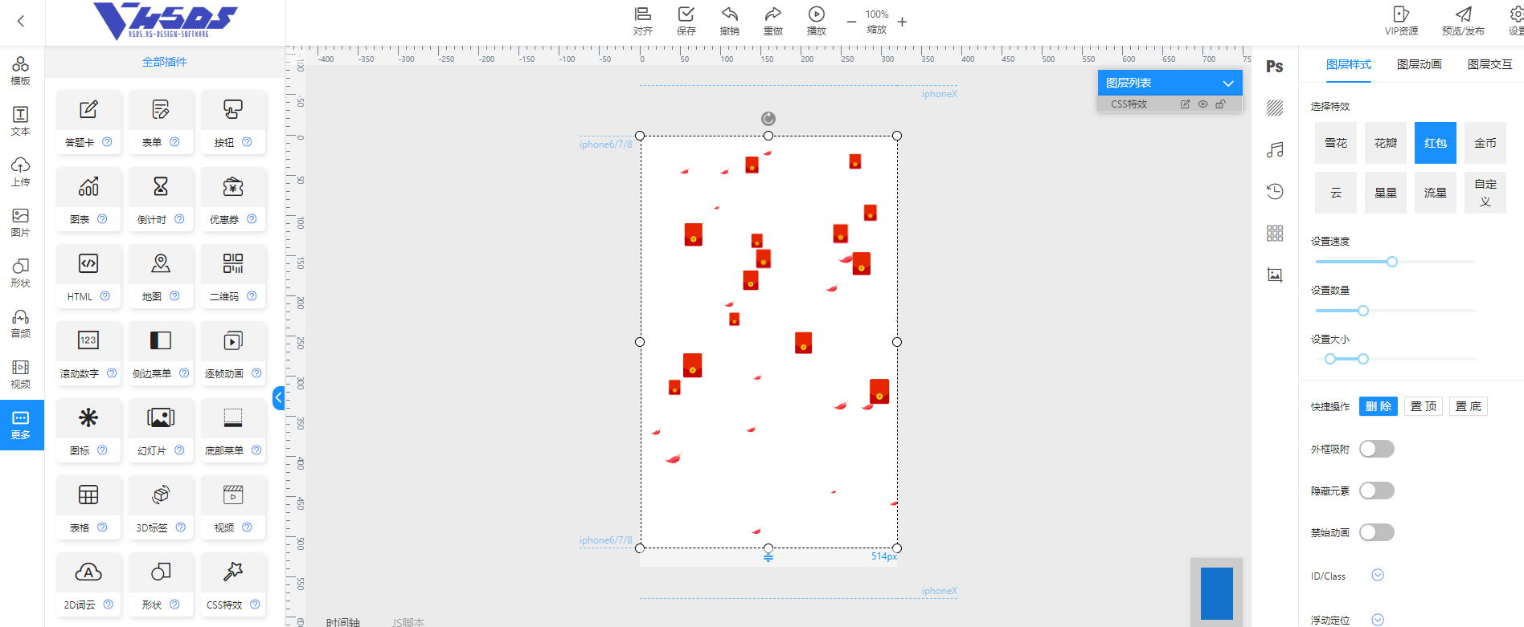
Task: Add the 逐帧动画 frame animation plugin
Action: 233,353
